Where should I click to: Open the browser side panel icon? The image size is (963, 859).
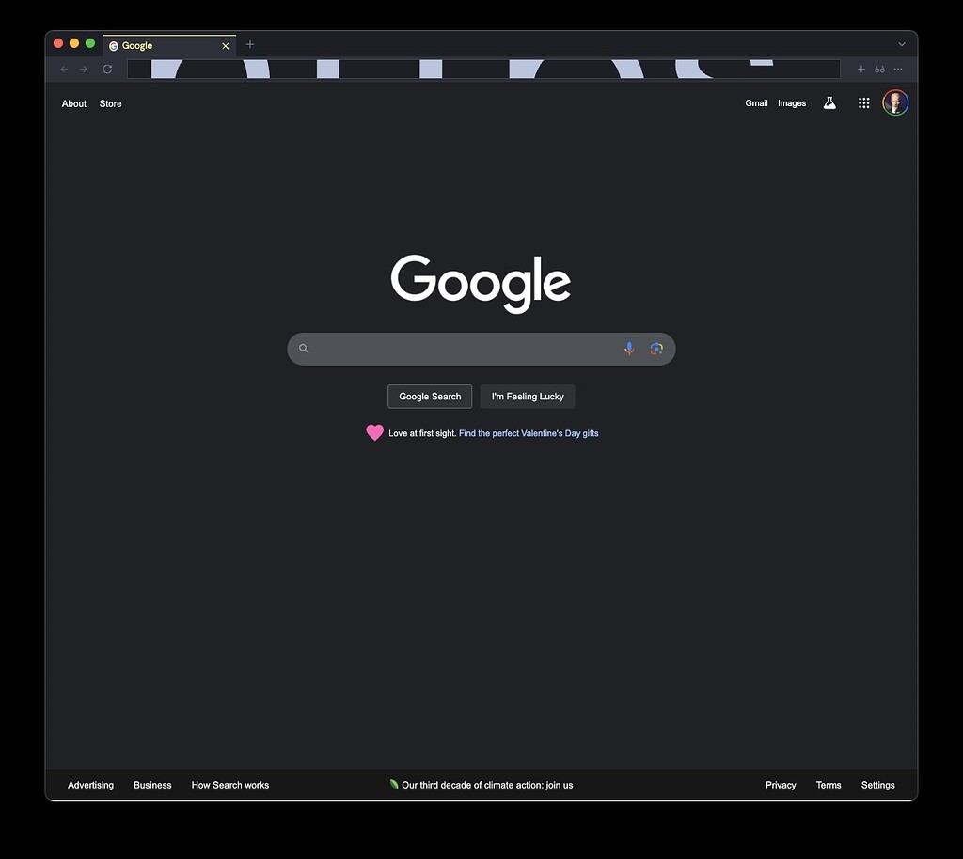point(880,69)
